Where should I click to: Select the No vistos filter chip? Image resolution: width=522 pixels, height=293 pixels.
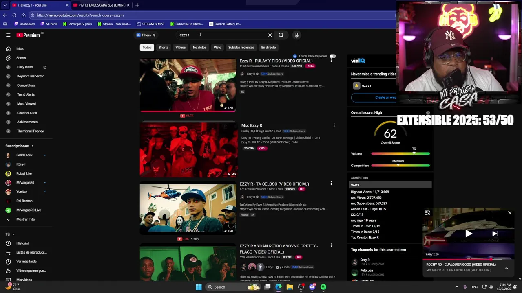tap(199, 48)
